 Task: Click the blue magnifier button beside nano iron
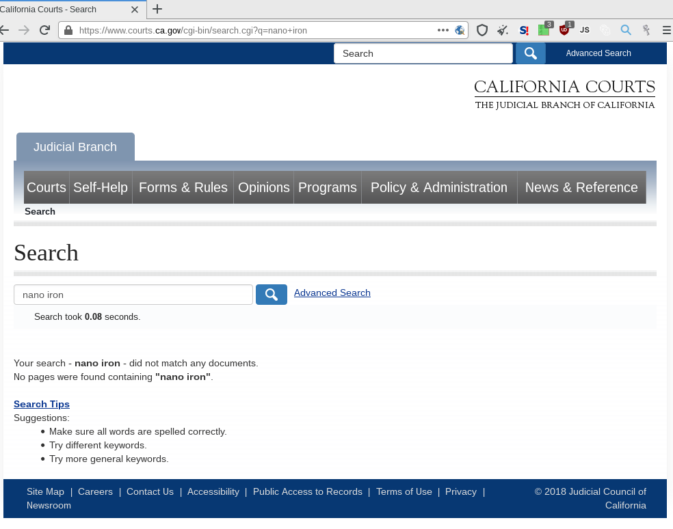pyautogui.click(x=272, y=295)
